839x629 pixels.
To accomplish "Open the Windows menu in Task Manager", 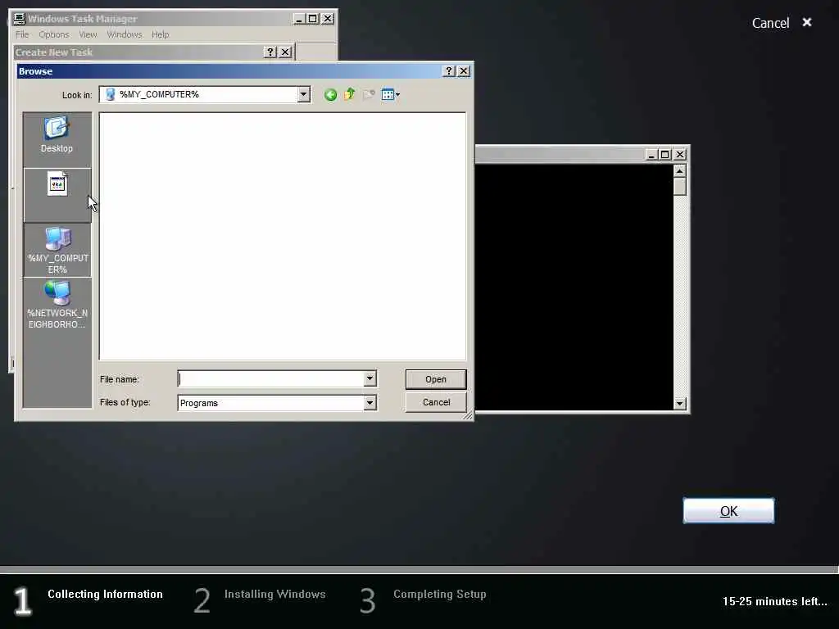I will coord(125,34).
